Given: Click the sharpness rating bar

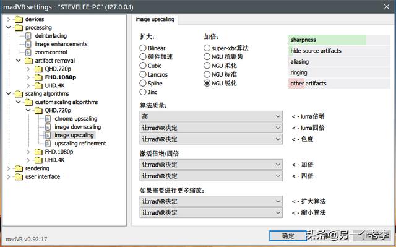Looking at the screenshot, I should (x=339, y=40).
